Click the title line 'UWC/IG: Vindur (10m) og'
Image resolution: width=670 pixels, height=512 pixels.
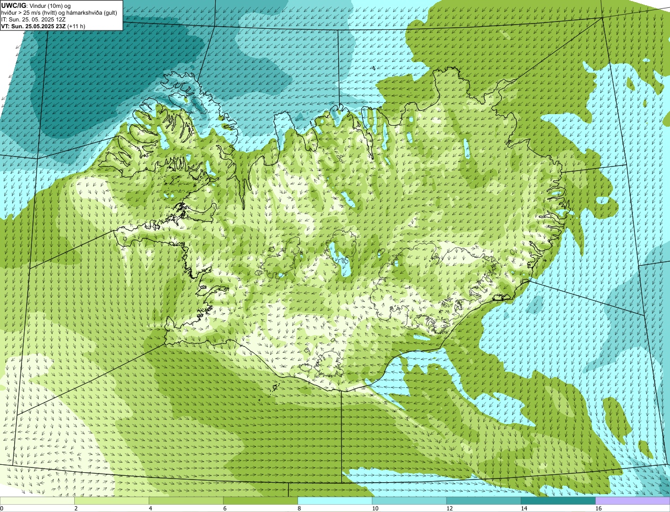tap(35, 5)
